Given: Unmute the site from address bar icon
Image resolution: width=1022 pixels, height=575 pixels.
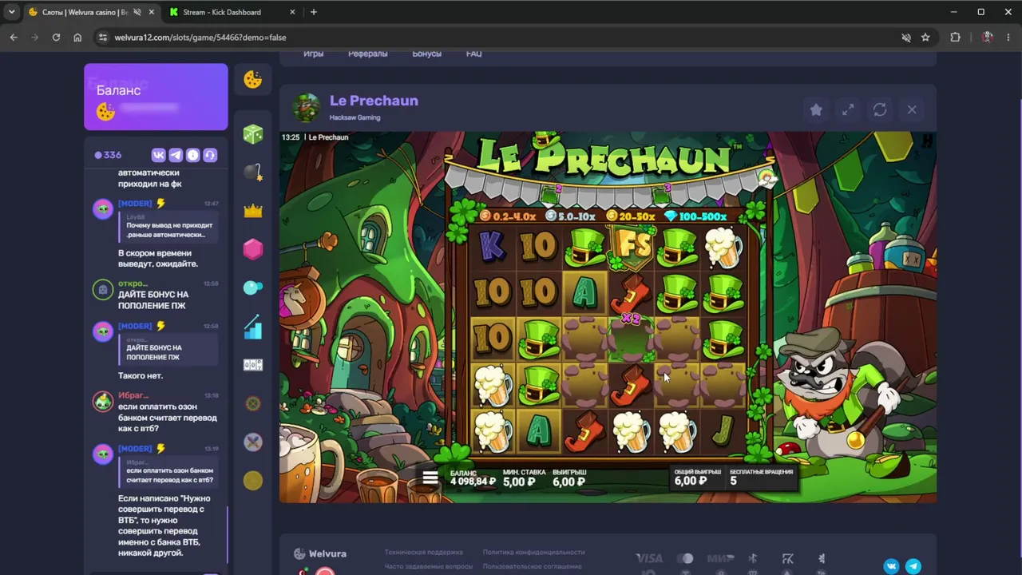Looking at the screenshot, I should [x=905, y=38].
